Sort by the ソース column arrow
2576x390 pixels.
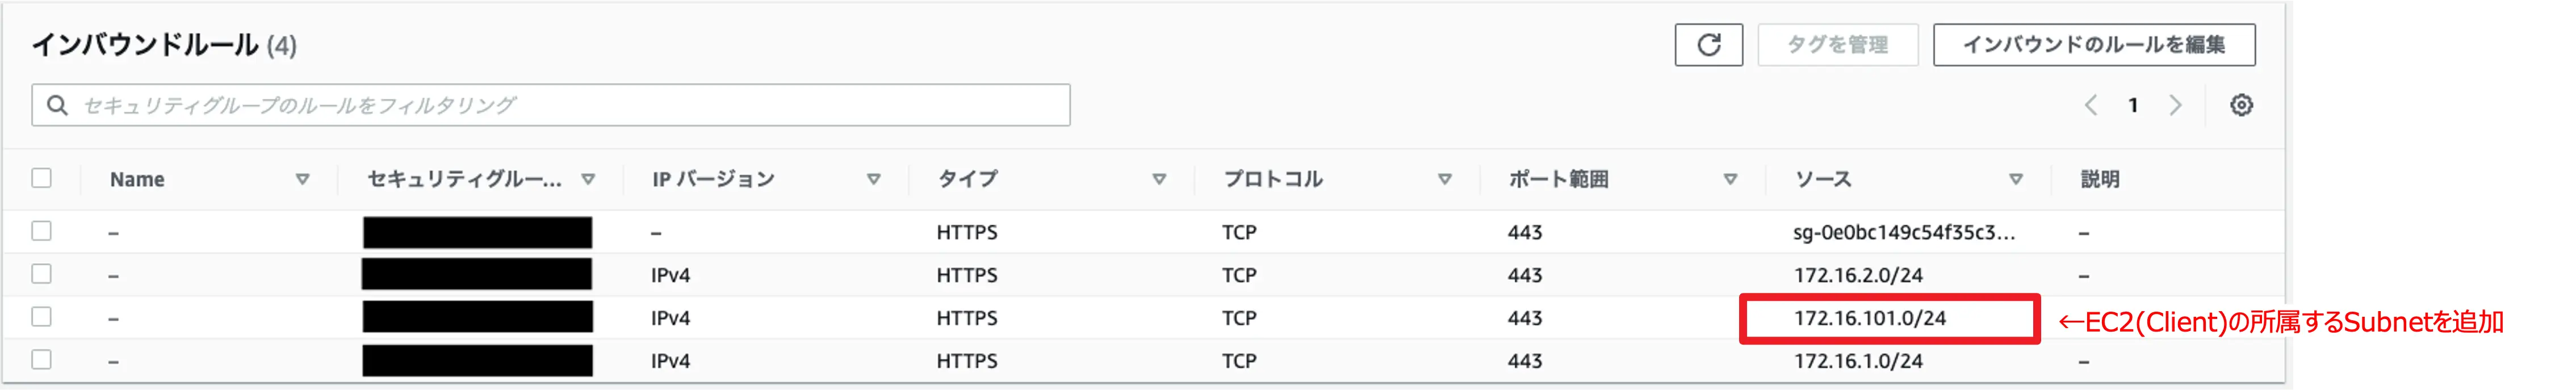pyautogui.click(x=2015, y=179)
